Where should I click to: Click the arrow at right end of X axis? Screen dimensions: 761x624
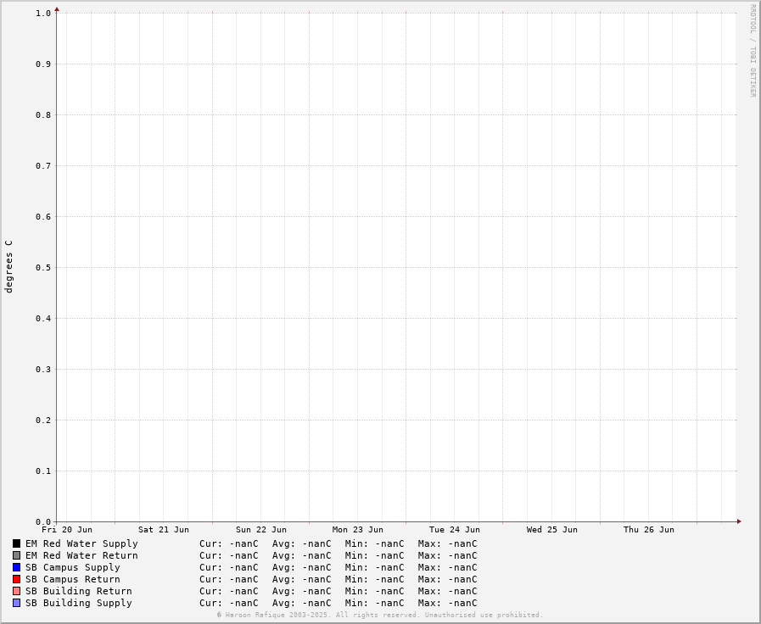(739, 521)
